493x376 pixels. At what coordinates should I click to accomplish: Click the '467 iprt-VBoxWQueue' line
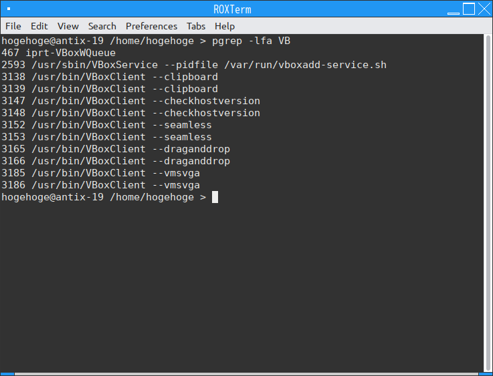(58, 53)
